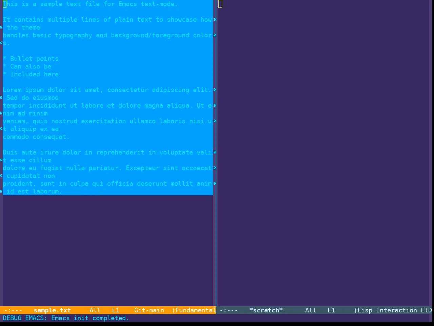Click the wrapped line 'cupidatat non'
Viewport: 434px width, 326px height.
[31, 176]
